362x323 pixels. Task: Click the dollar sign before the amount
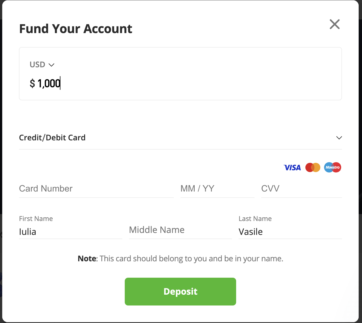(x=32, y=83)
